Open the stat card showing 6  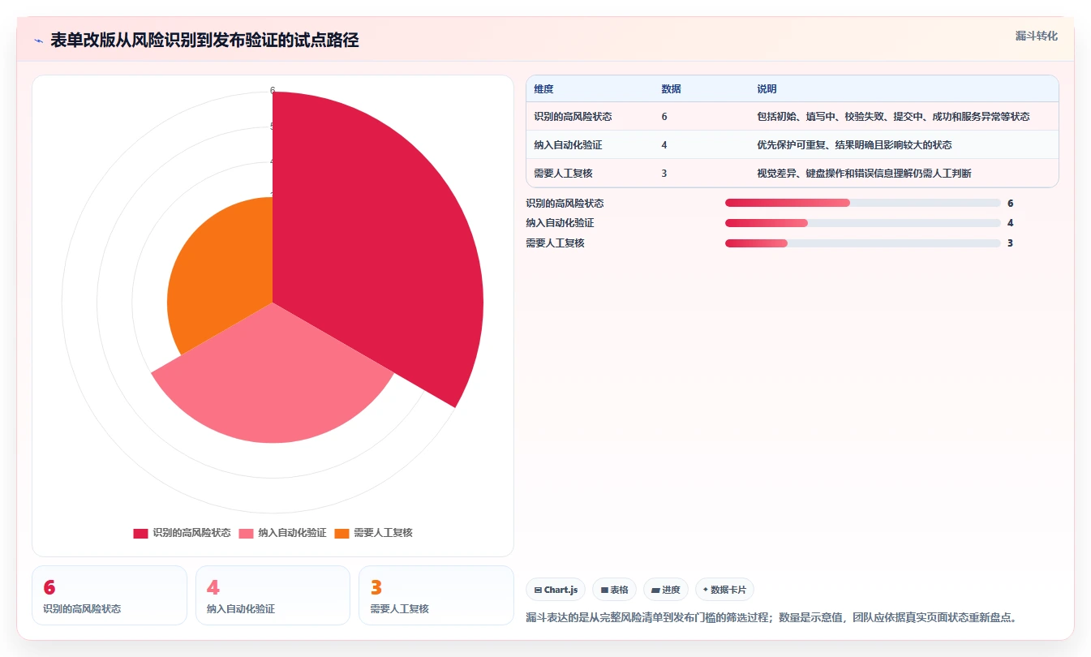point(110,595)
